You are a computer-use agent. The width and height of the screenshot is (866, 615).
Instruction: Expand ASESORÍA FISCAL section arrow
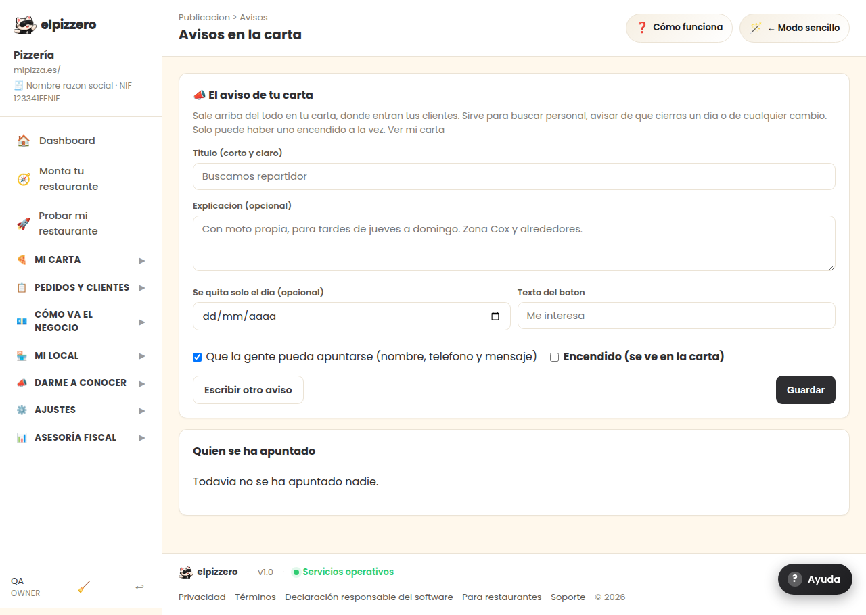click(x=142, y=438)
